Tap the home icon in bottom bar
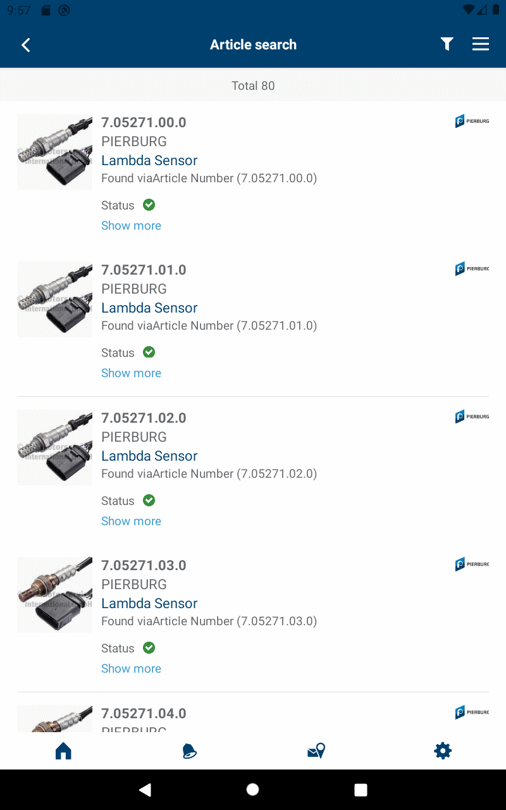Image resolution: width=506 pixels, height=810 pixels. 63,751
